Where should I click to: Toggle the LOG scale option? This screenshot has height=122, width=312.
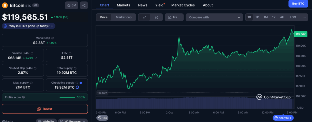coord(293,17)
